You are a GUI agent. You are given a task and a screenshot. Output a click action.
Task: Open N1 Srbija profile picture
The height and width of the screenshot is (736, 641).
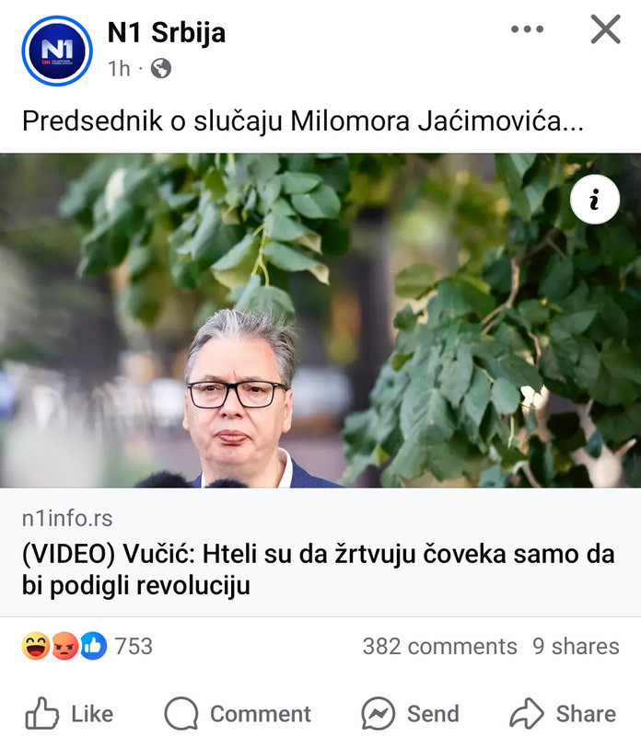pyautogui.click(x=57, y=51)
